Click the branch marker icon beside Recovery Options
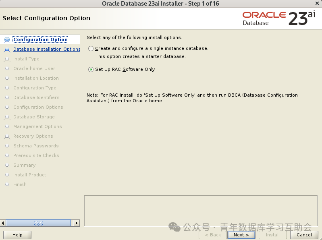The image size is (322, 240). pyautogui.click(x=7, y=137)
